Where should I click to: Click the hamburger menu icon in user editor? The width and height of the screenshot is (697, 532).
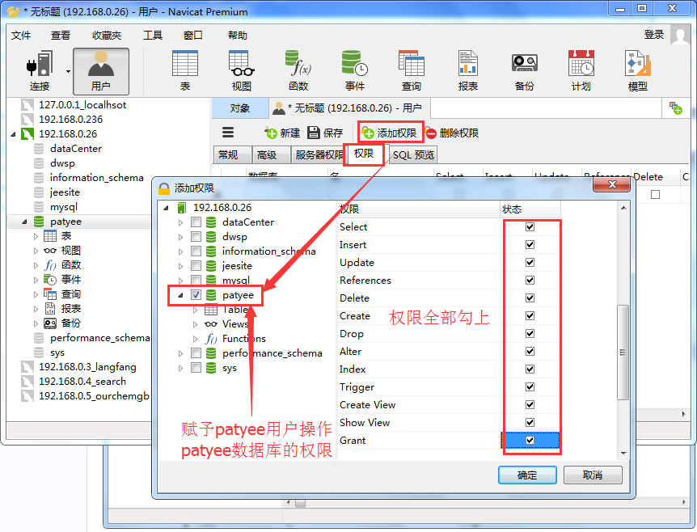(228, 133)
